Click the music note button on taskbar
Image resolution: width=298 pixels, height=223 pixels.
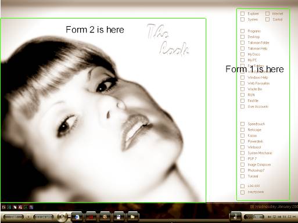(x=235, y=217)
